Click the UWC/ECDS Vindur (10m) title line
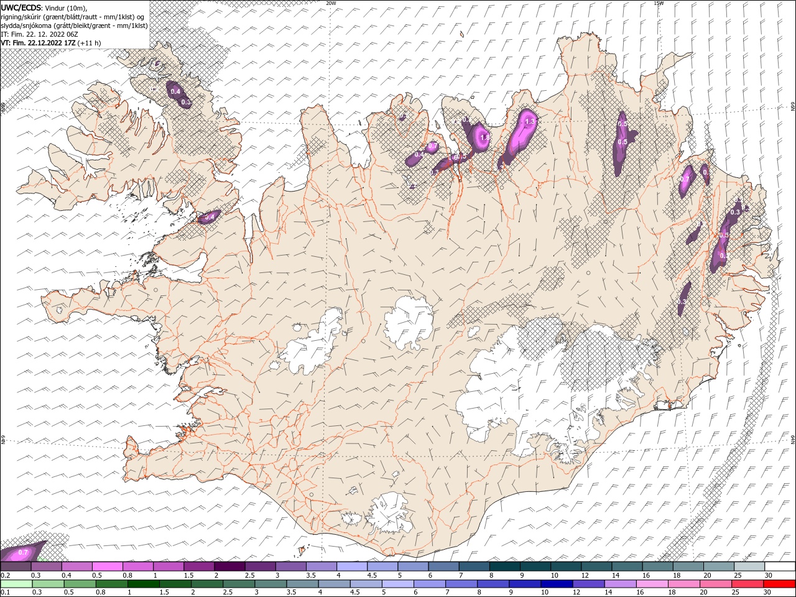796x597 pixels. [44, 7]
